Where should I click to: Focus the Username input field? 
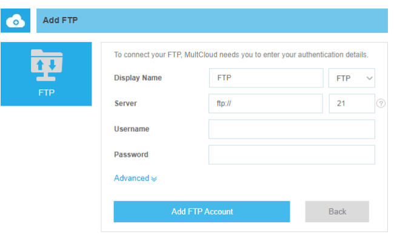(292, 129)
